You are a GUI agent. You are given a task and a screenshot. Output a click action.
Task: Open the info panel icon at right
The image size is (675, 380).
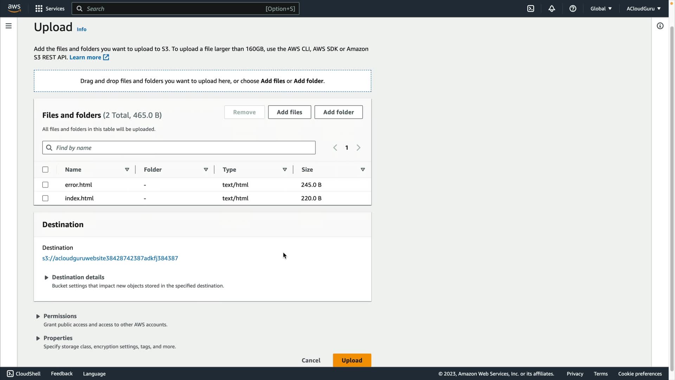[660, 26]
